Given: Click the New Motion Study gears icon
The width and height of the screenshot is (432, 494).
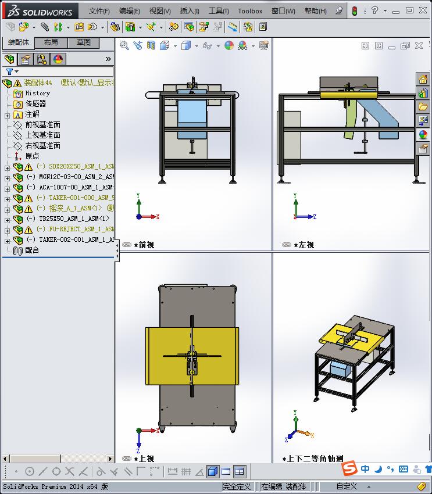Looking at the screenshot, I should tap(173, 27).
